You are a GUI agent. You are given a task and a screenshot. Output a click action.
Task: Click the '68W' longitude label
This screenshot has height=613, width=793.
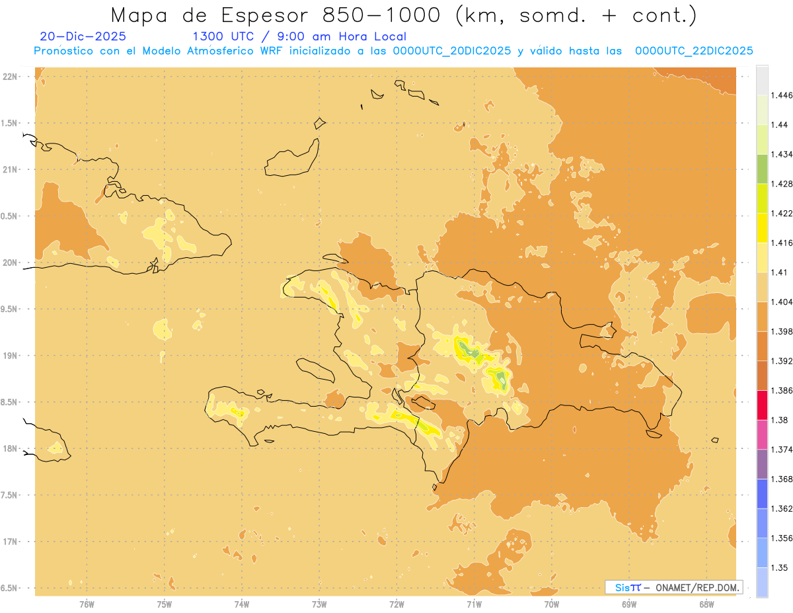click(x=706, y=604)
